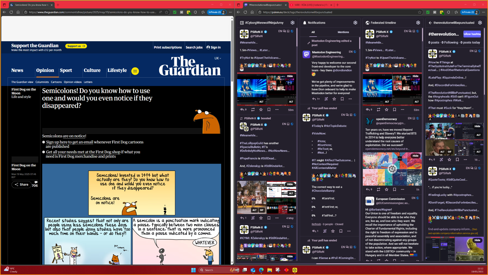Viewport: 488px width, 275px height.
Task: Boost the #ChocolateBunny poll post
Action: tap(325, 231)
